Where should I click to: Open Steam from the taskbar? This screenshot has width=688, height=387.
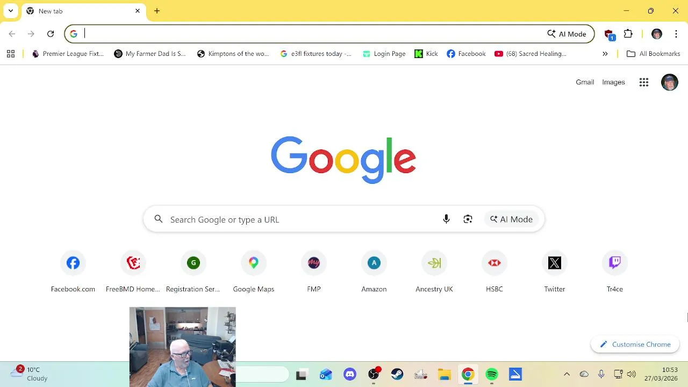tap(397, 375)
